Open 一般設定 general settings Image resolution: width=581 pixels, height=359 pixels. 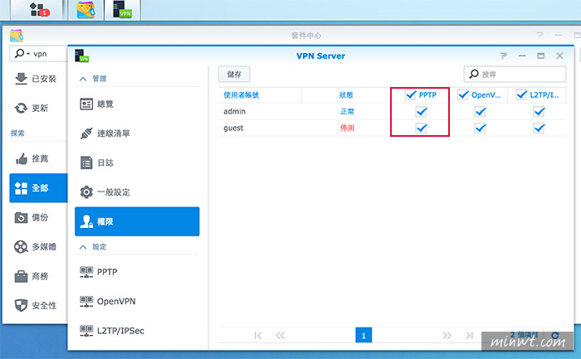pos(137,192)
